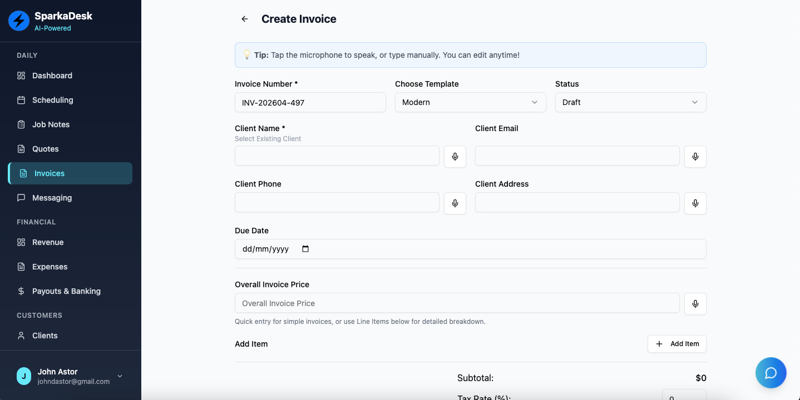Image resolution: width=800 pixels, height=400 pixels.
Task: Click the Clients person icon in sidebar
Action: pyautogui.click(x=21, y=336)
